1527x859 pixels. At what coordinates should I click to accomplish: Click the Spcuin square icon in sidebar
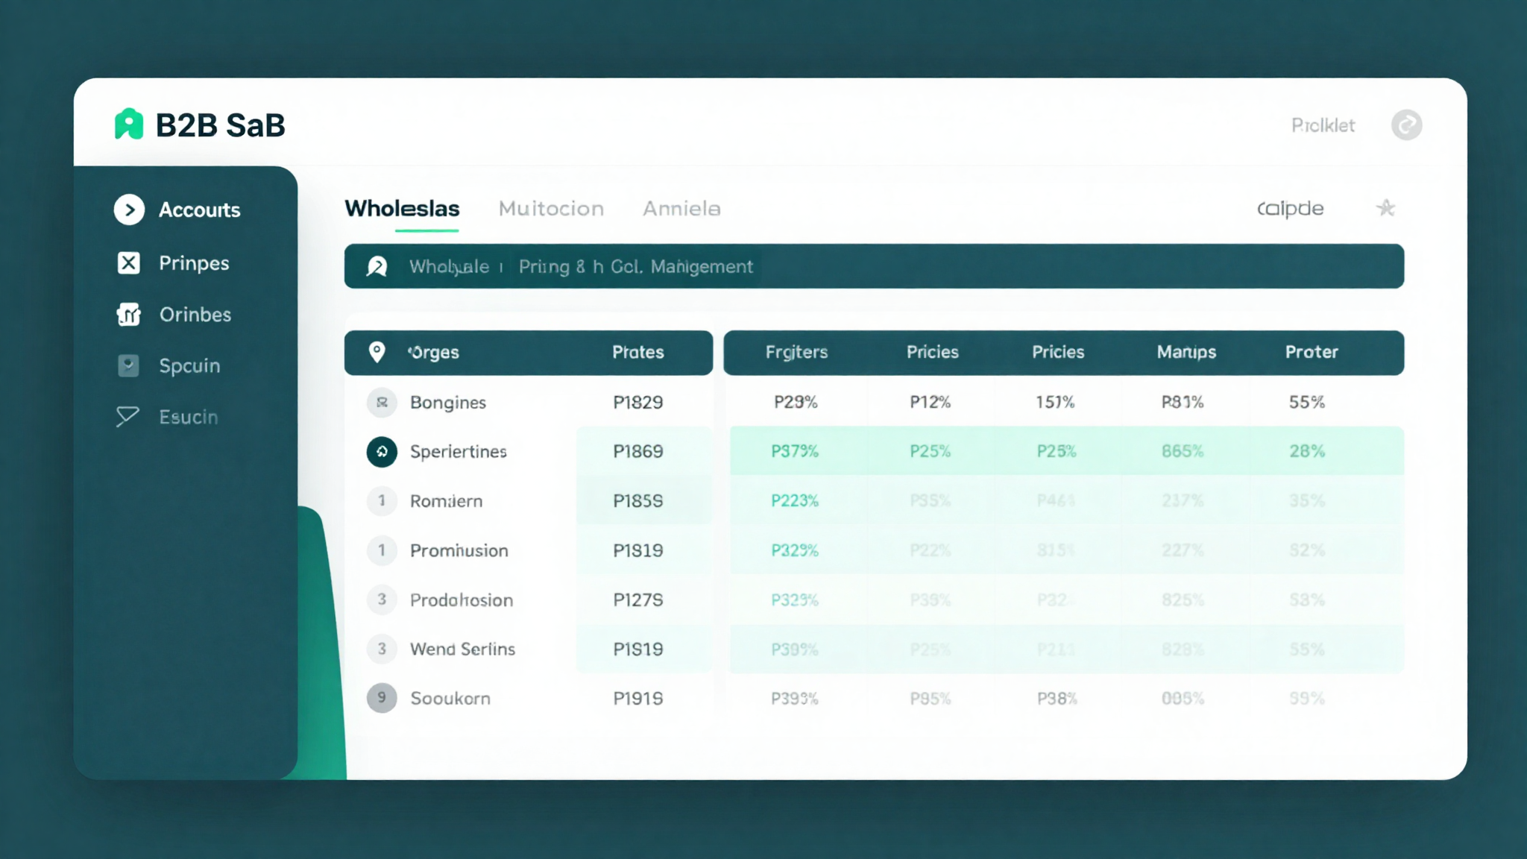pyautogui.click(x=128, y=365)
